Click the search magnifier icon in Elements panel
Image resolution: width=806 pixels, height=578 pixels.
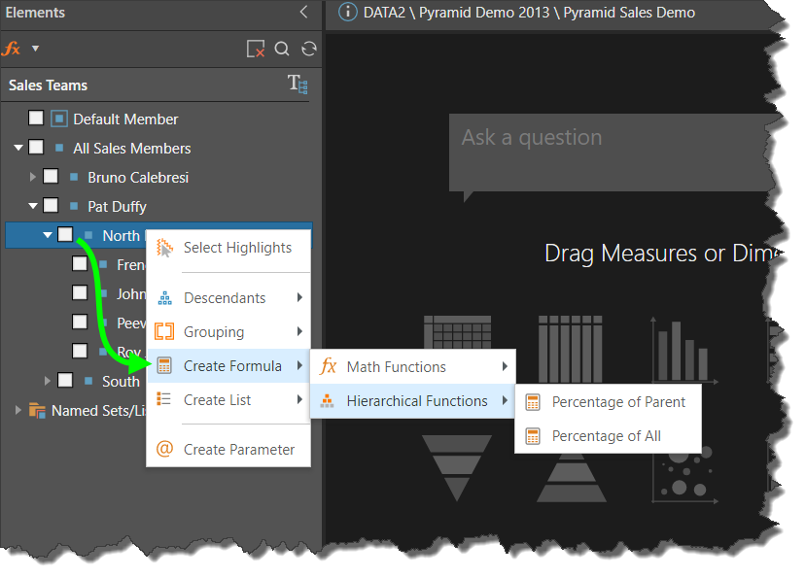282,49
